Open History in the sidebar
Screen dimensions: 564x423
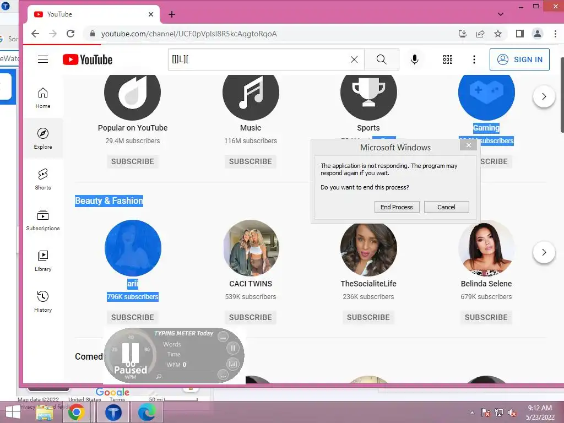(x=43, y=301)
